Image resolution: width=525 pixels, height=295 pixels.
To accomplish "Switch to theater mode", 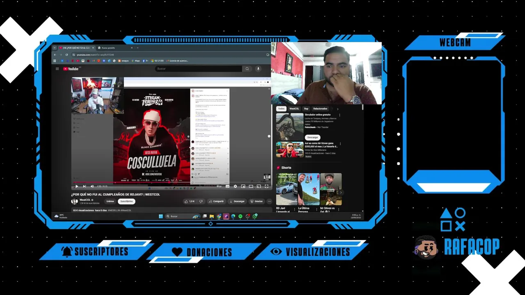I will point(251,186).
